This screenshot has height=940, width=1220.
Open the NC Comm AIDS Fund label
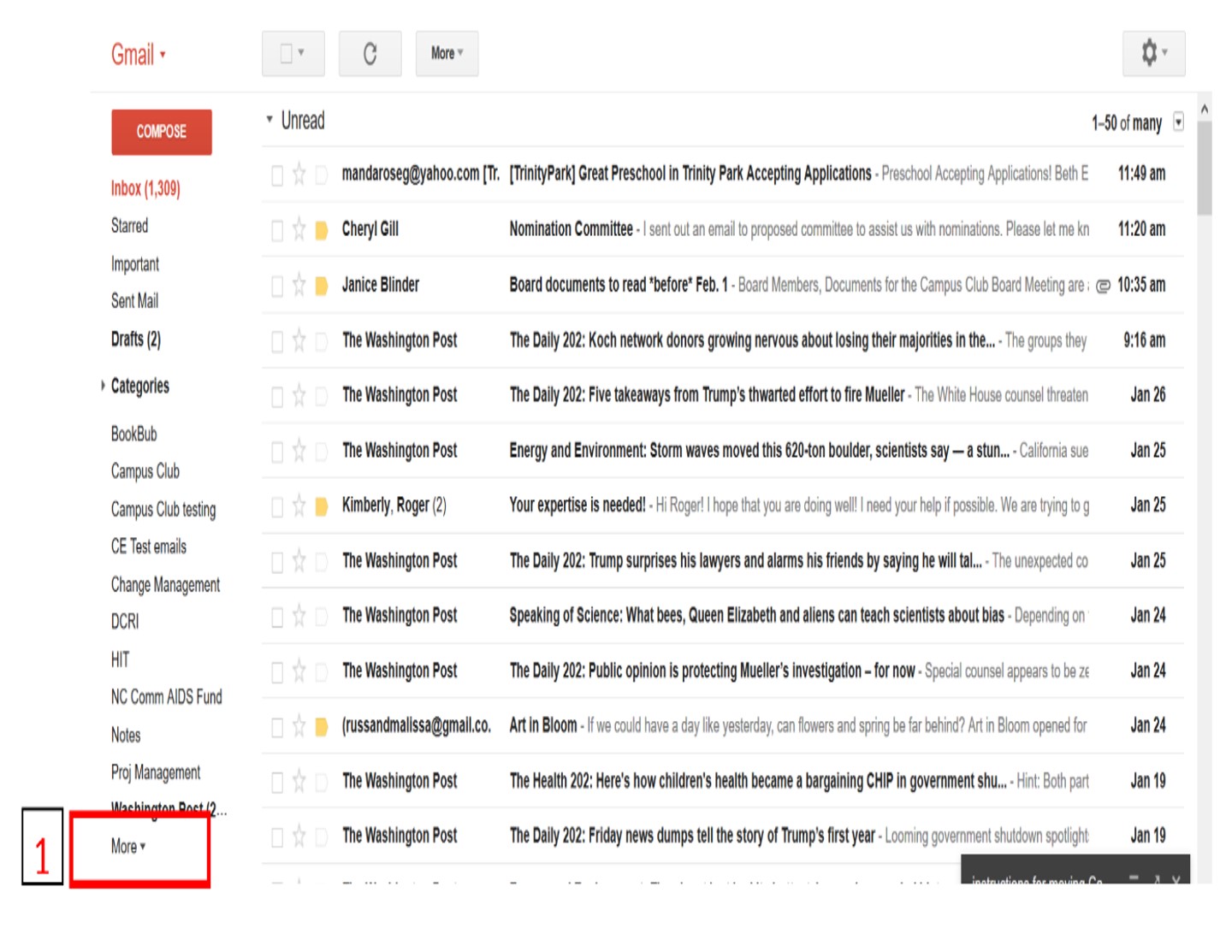[x=166, y=697]
